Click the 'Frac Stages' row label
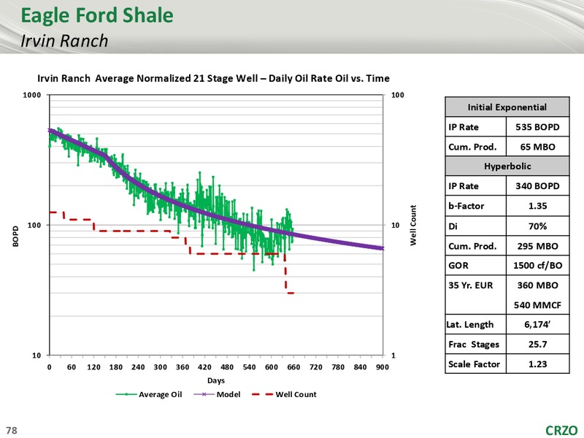The height and width of the screenshot is (438, 584). [x=474, y=345]
